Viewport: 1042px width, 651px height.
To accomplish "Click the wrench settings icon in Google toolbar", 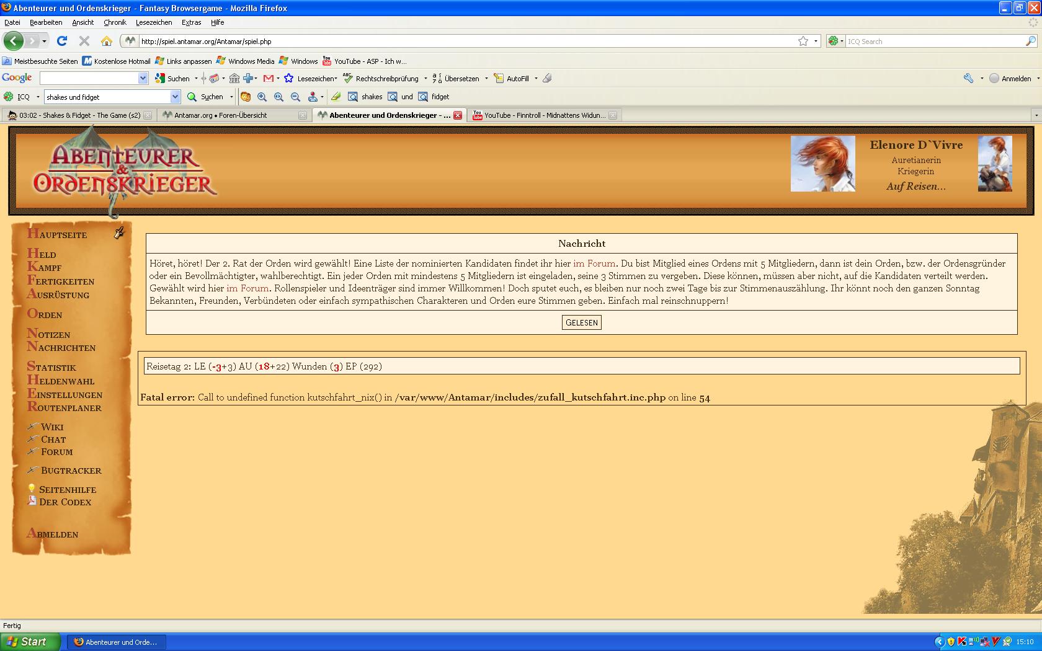I will tap(968, 79).
